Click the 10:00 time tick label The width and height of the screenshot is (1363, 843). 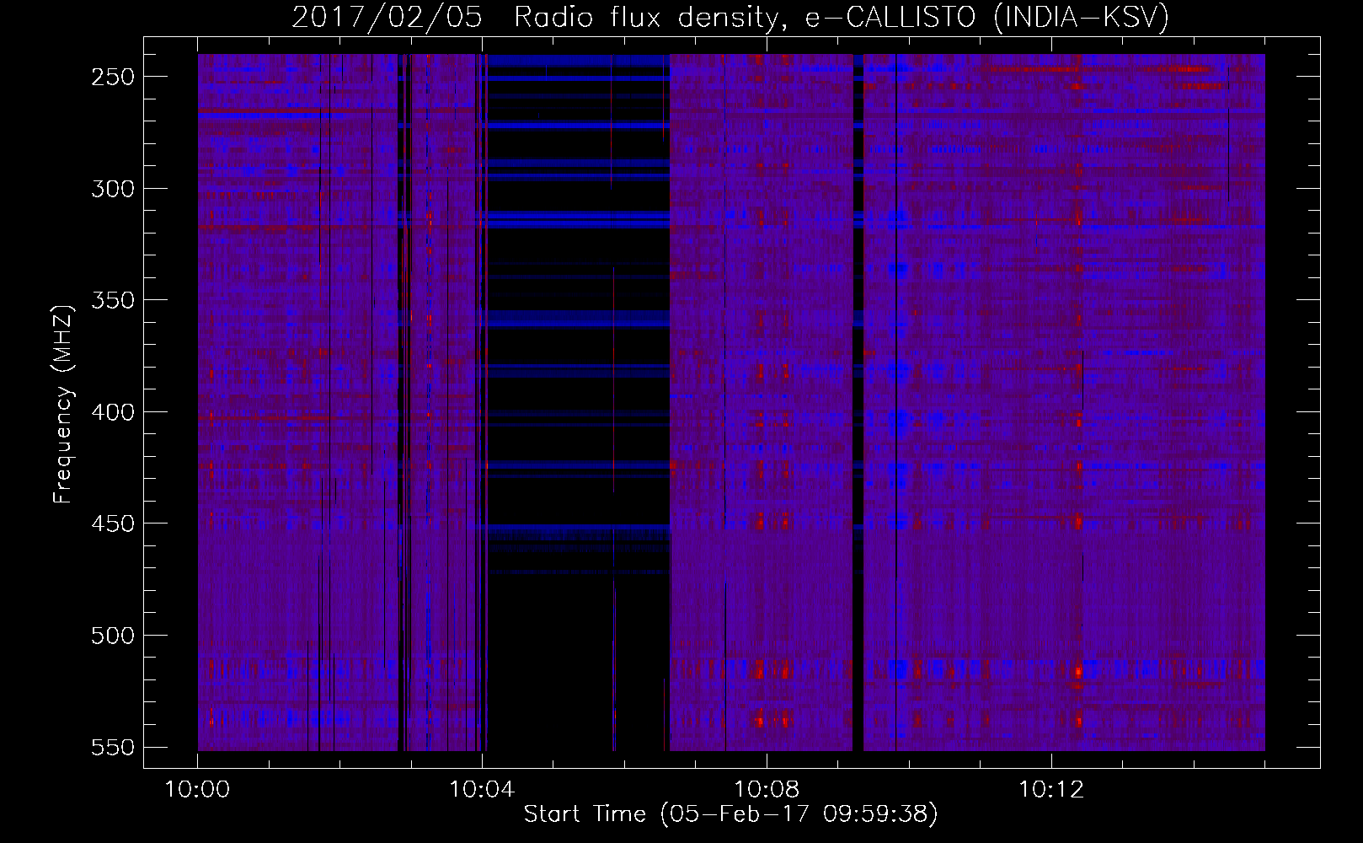pos(197,790)
